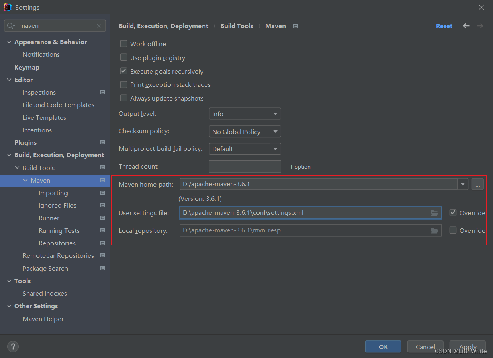Click the Maven home path browse button
The image size is (493, 358).
click(477, 185)
